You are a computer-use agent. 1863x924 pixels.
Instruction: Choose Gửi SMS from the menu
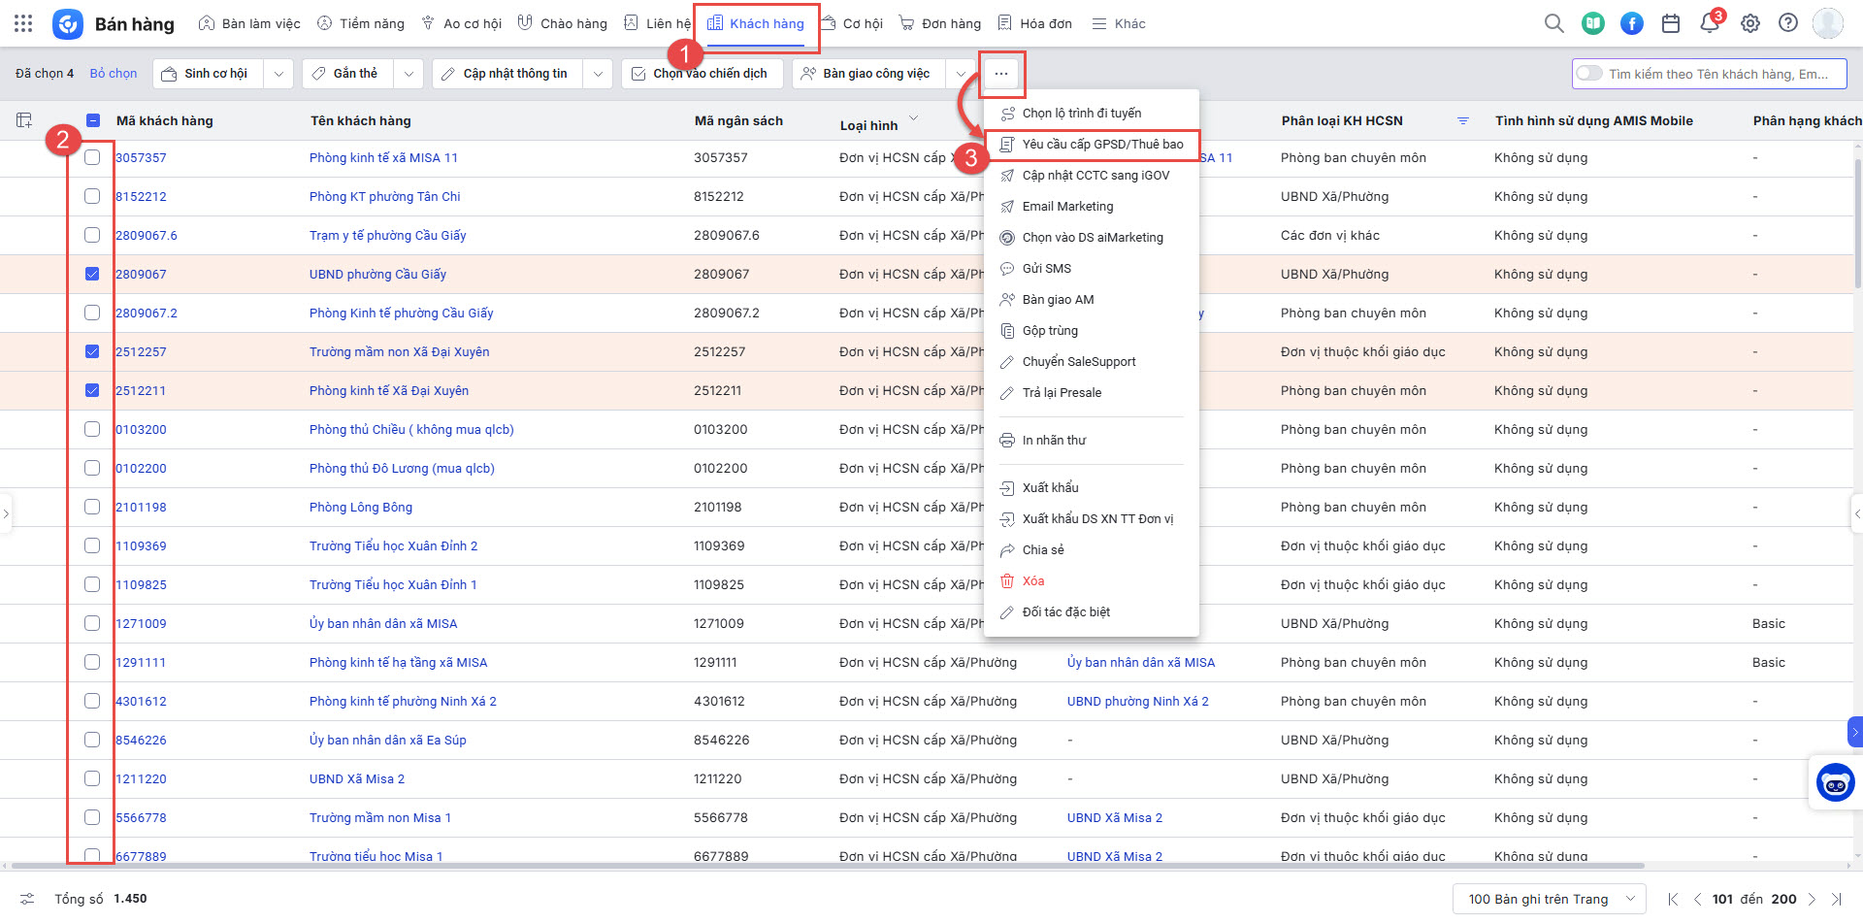coord(1046,269)
